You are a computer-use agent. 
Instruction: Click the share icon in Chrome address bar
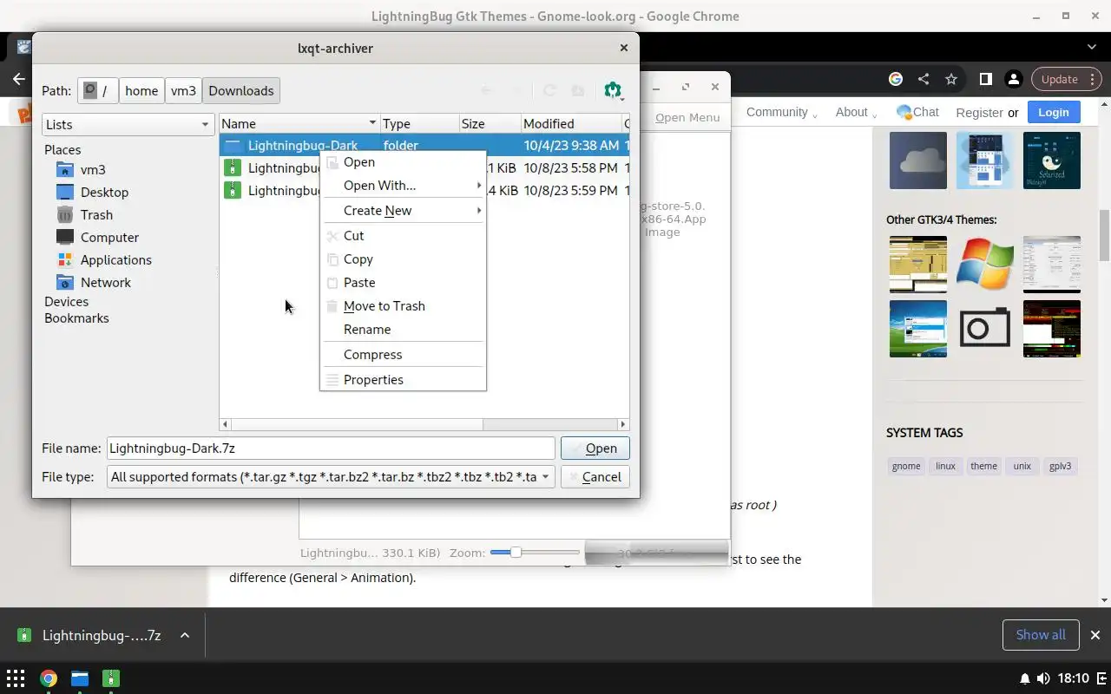924,79
